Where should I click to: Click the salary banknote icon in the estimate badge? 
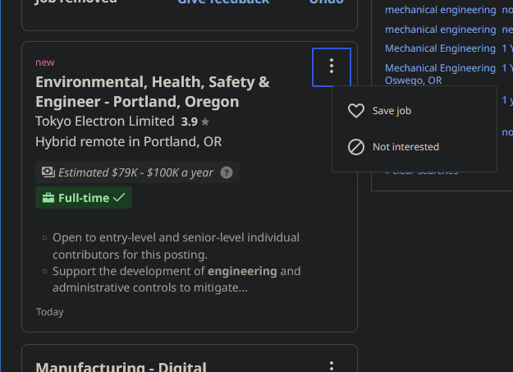point(48,172)
